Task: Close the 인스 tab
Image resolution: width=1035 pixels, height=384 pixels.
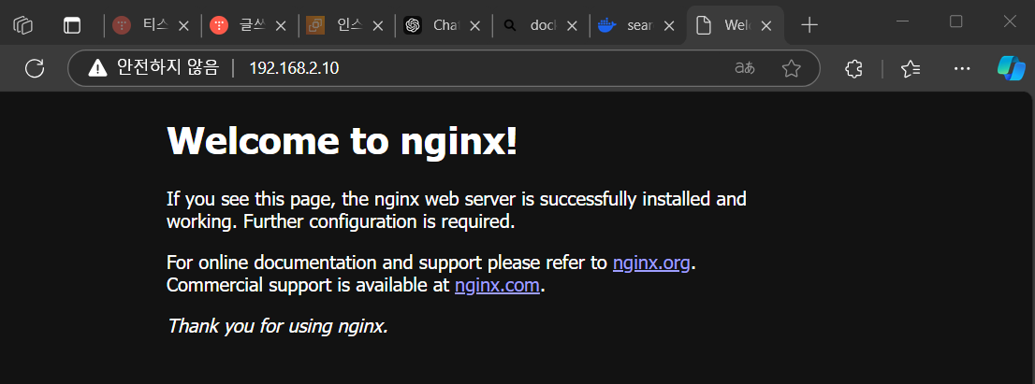Action: click(x=377, y=25)
